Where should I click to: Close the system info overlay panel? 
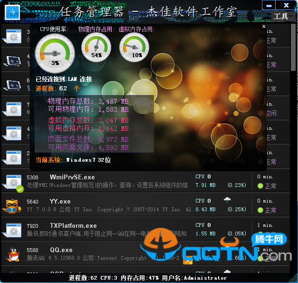pos(264,27)
